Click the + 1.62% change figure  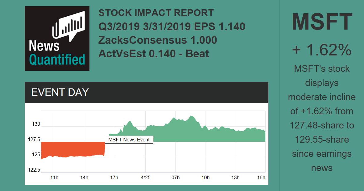pos(322,49)
